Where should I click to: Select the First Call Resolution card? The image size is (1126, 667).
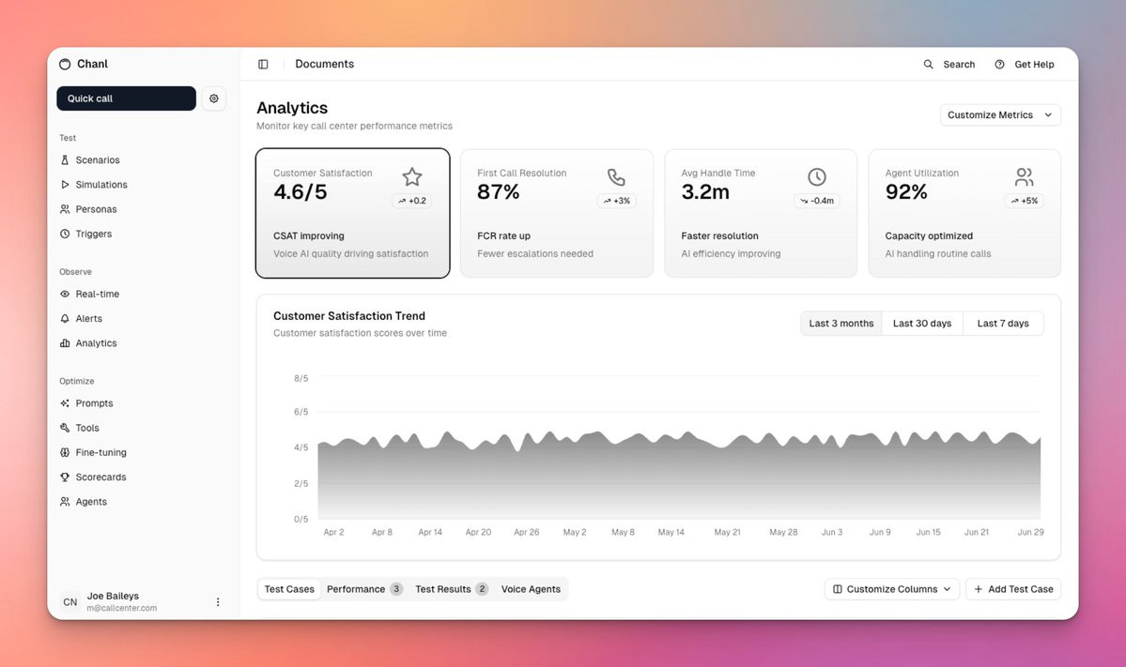[x=557, y=213]
